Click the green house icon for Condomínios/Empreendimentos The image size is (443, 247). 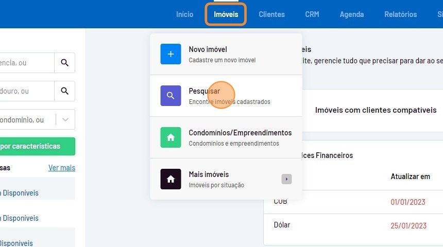171,137
